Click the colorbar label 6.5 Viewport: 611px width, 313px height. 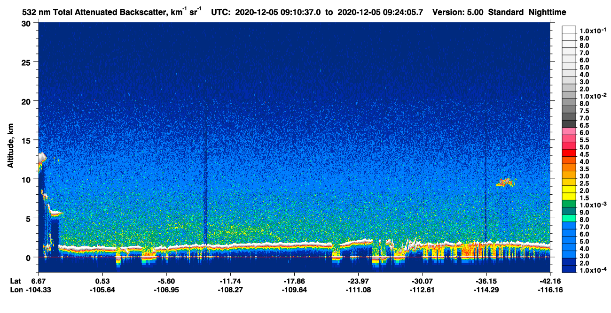584,125
